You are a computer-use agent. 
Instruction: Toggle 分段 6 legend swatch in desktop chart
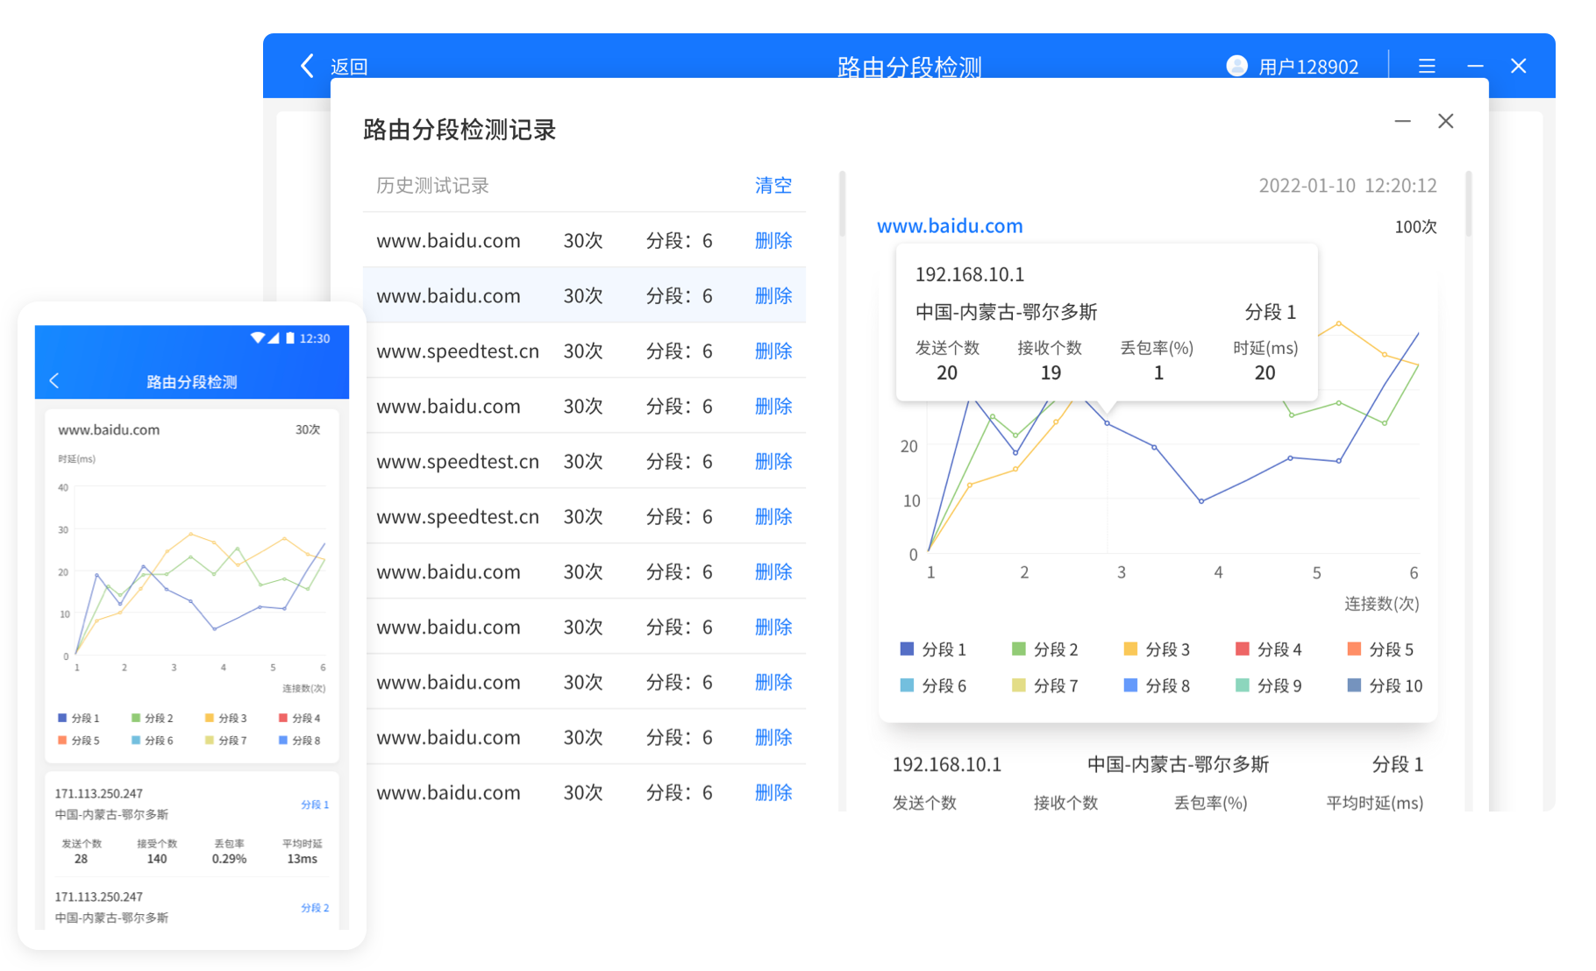907,685
